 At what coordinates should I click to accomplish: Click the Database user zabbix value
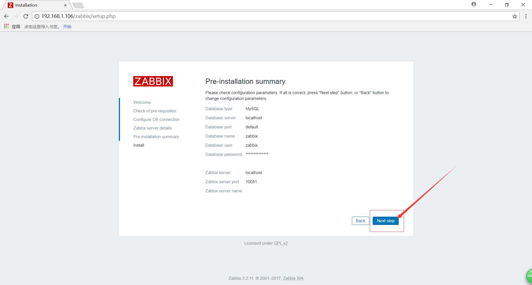[252, 145]
